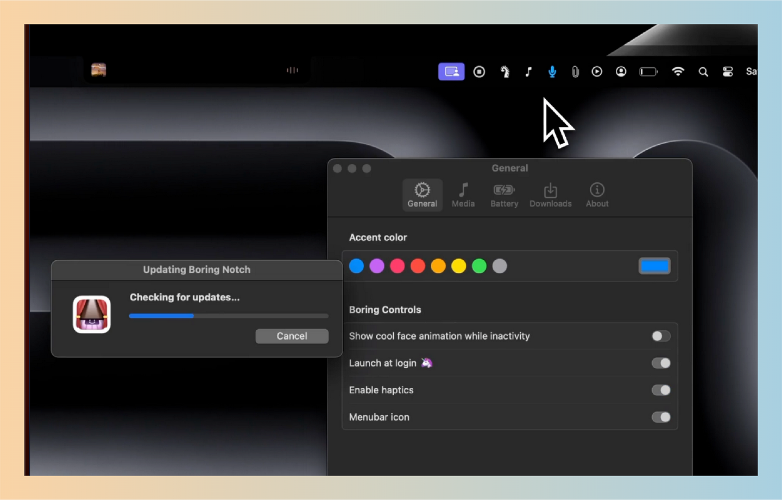This screenshot has height=500, width=782.
Task: Click the record stop circle in menubar
Action: tap(479, 71)
